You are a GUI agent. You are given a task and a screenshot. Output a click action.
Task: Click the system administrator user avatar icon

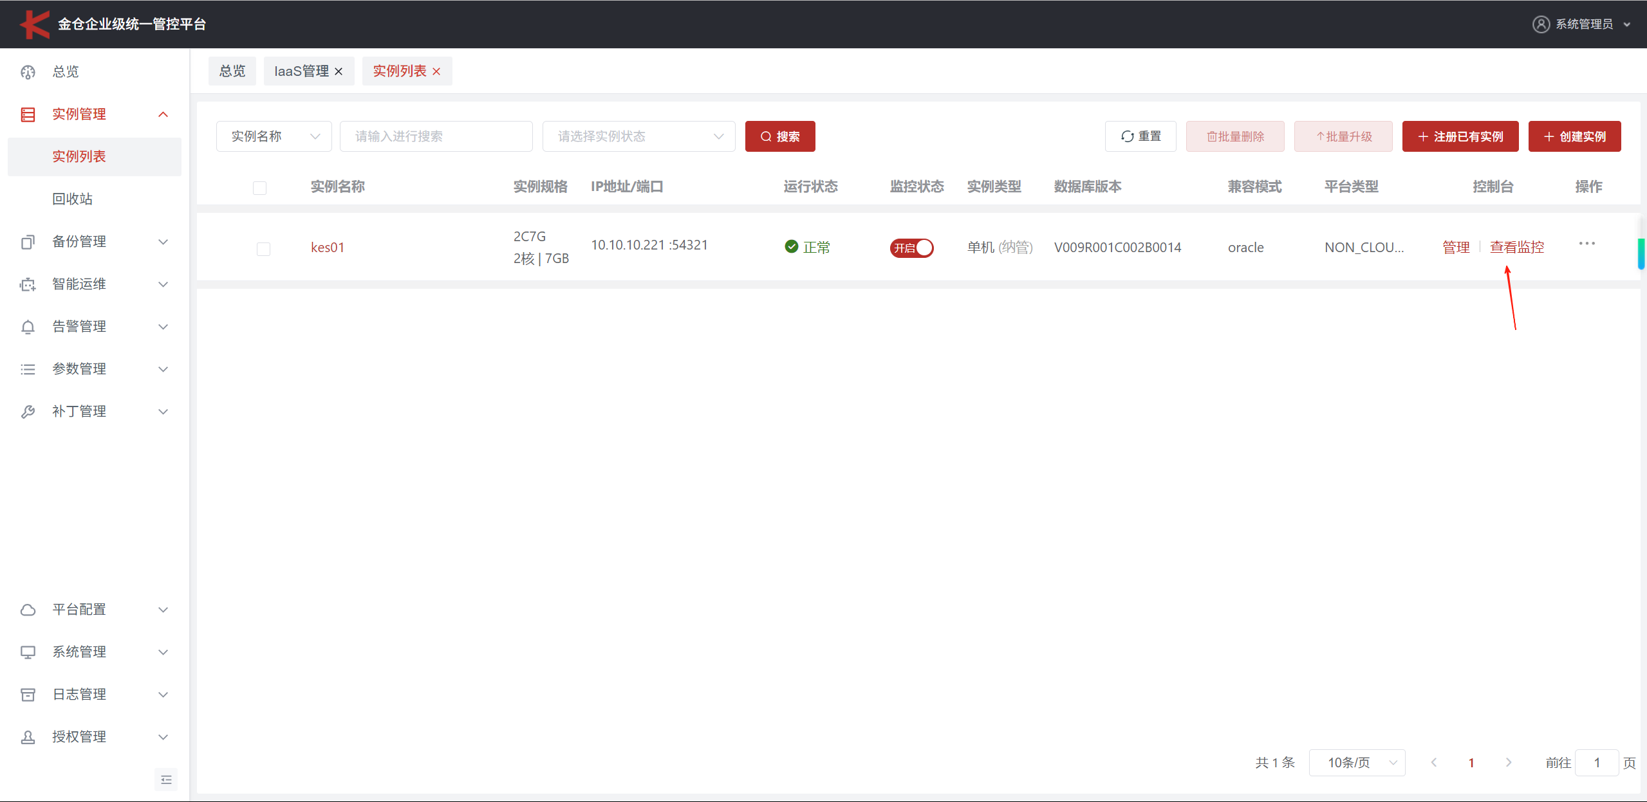pos(1541,24)
